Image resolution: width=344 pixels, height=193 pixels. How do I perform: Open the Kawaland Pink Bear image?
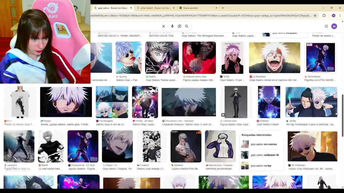(x=186, y=146)
